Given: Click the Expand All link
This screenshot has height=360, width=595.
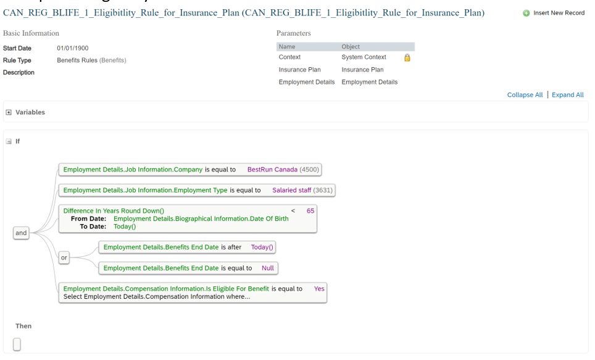Looking at the screenshot, I should click(568, 95).
